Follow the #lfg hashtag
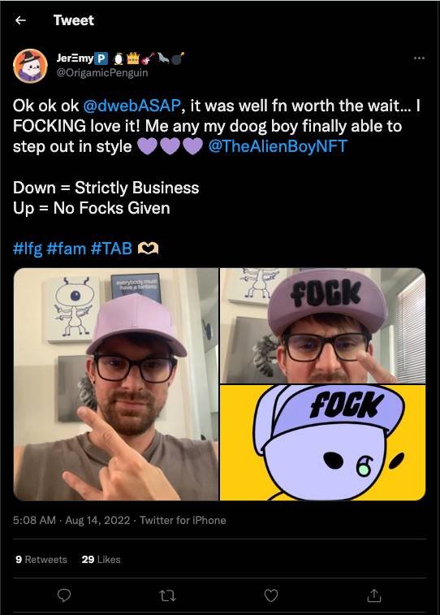This screenshot has width=440, height=615. (28, 249)
